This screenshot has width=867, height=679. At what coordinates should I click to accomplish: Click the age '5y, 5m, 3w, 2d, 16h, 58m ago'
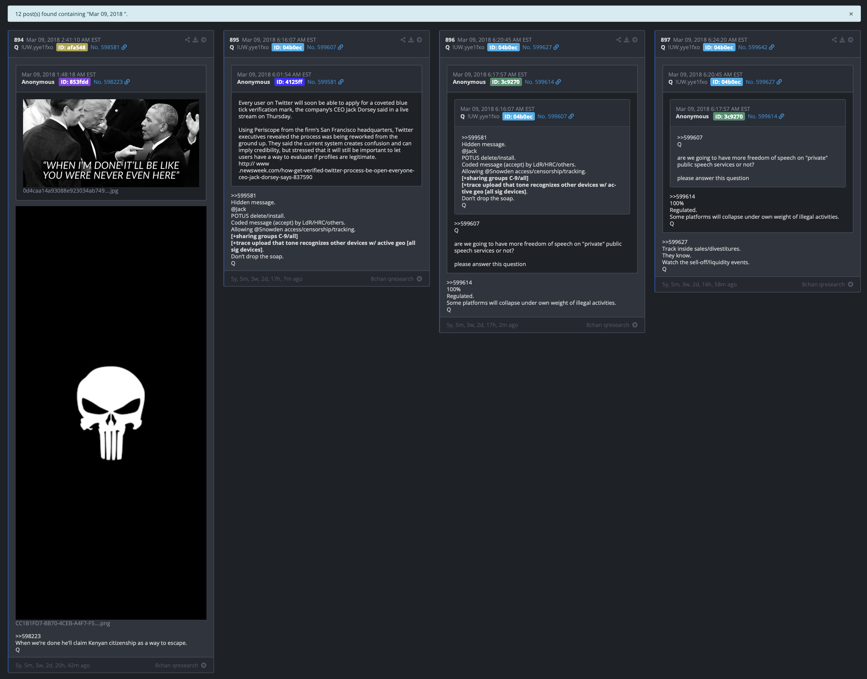click(x=699, y=284)
